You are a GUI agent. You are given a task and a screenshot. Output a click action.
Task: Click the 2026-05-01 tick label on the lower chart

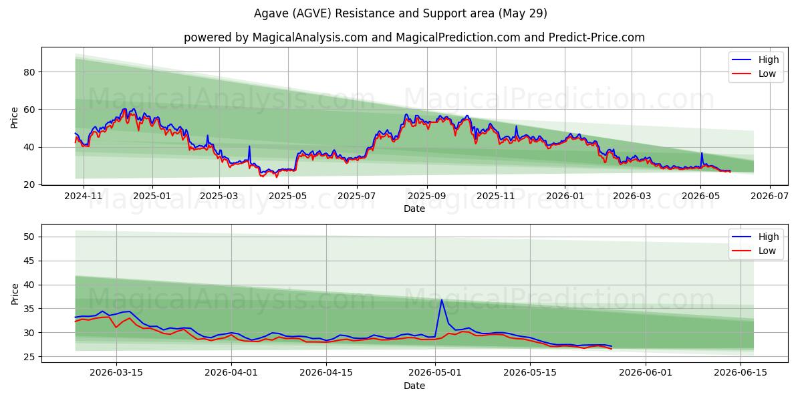point(435,374)
